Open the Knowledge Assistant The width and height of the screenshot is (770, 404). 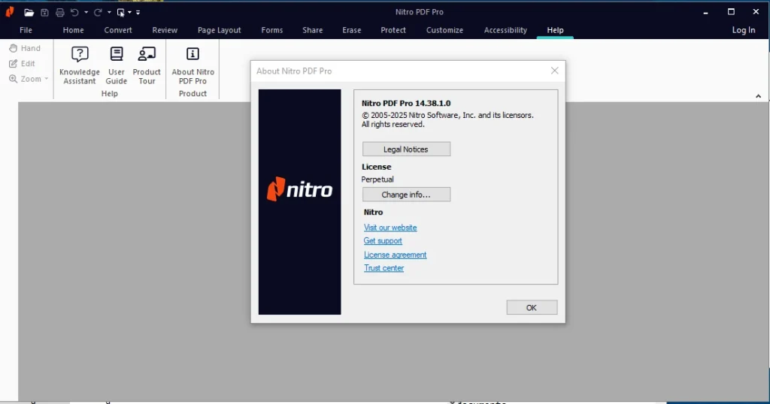click(79, 65)
